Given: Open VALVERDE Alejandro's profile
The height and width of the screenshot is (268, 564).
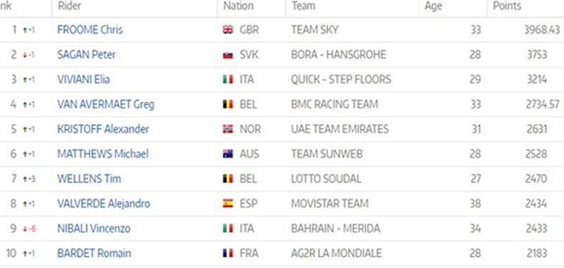Looking at the screenshot, I should [104, 204].
